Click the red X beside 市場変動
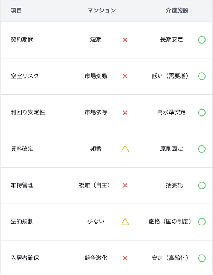The height and width of the screenshot is (275, 213). [x=125, y=76]
